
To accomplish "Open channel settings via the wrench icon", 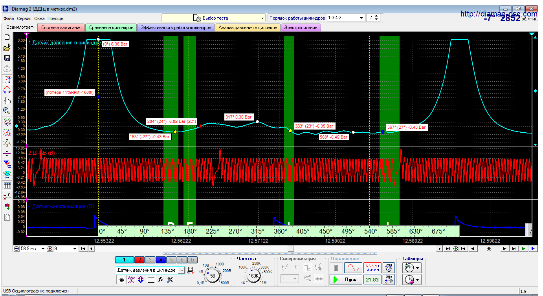I will [x=170, y=280].
